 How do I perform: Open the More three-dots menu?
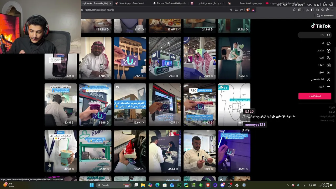(x=328, y=87)
